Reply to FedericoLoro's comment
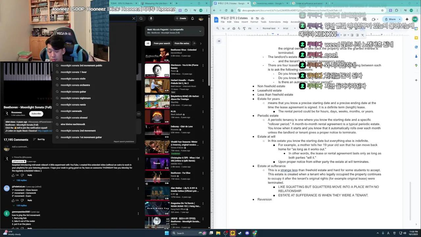The image size is (421, 237). [30, 200]
